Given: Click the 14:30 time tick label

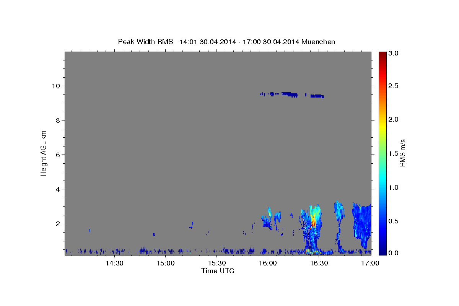Looking at the screenshot, I should pos(114,264).
